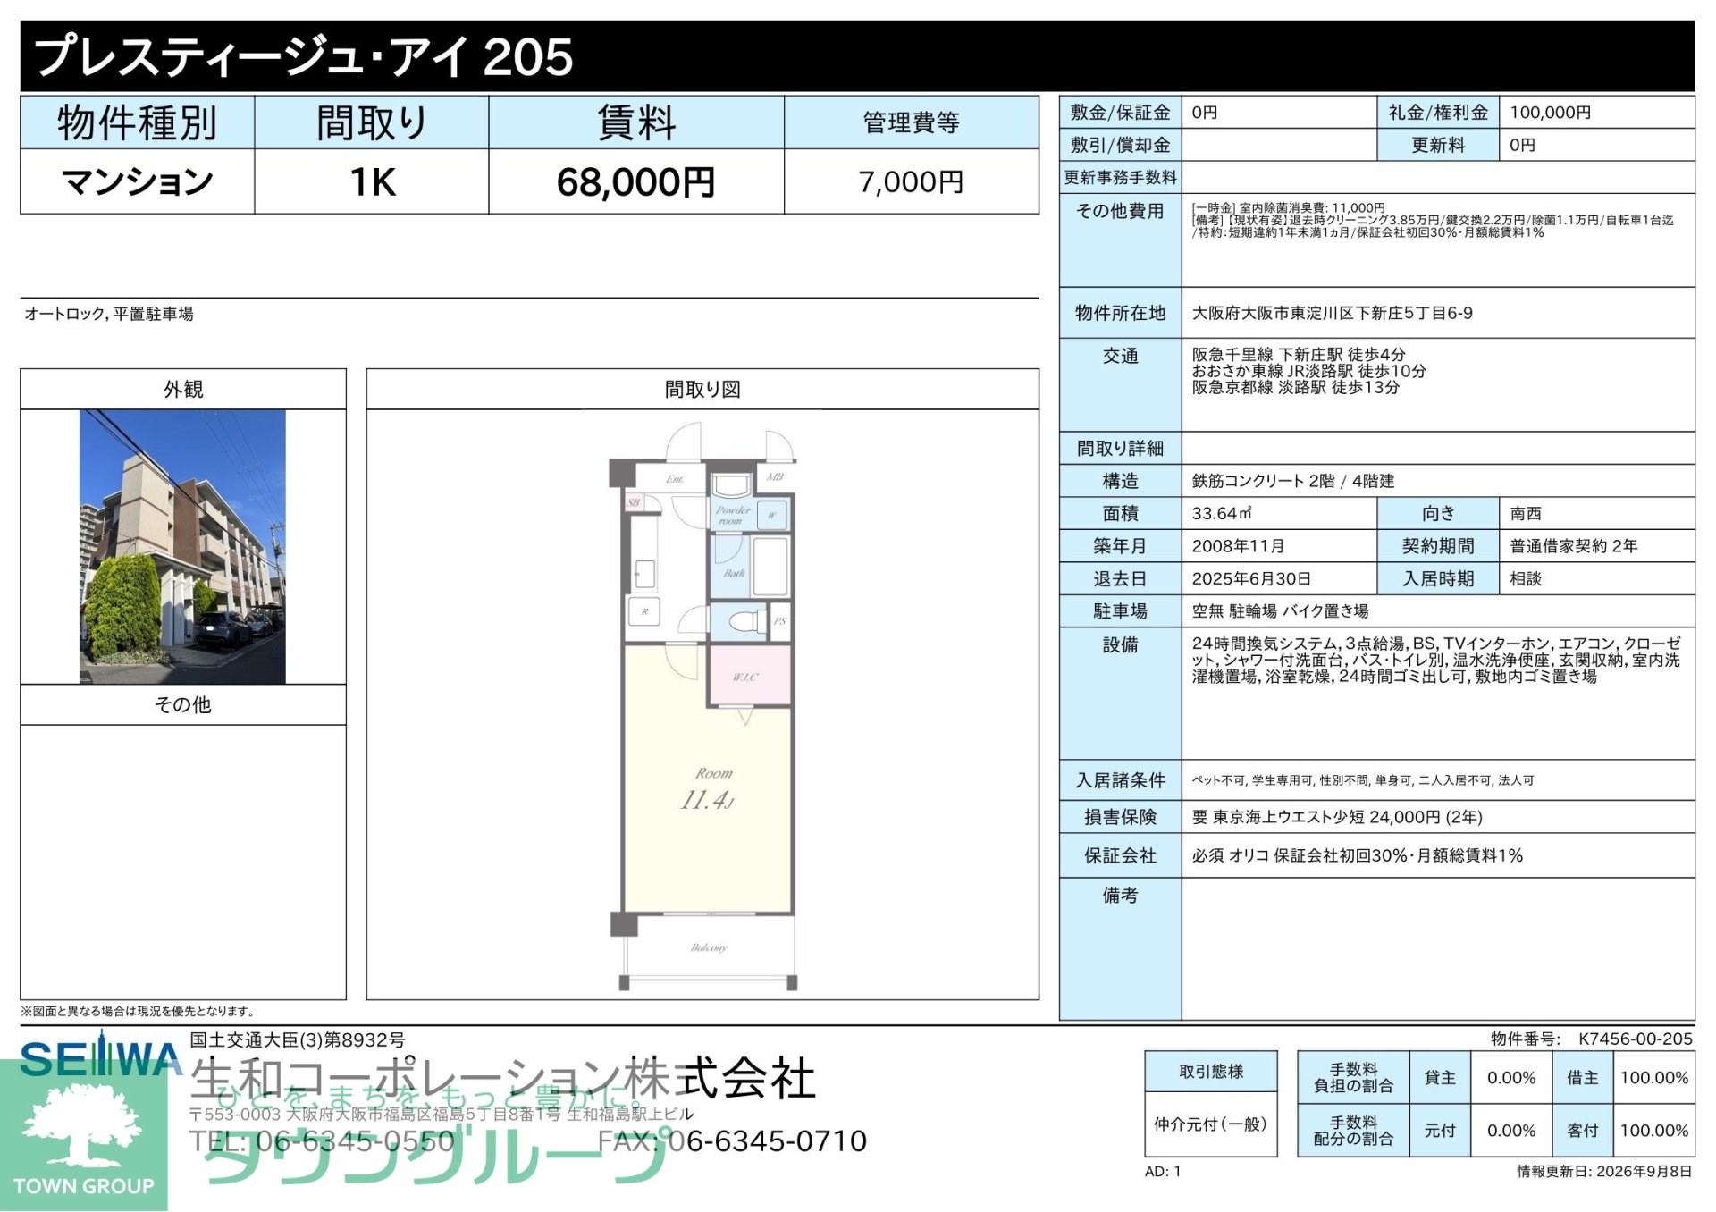Click the key money value 100,000円
Screen dimensions: 1716x1212
(x=1551, y=113)
